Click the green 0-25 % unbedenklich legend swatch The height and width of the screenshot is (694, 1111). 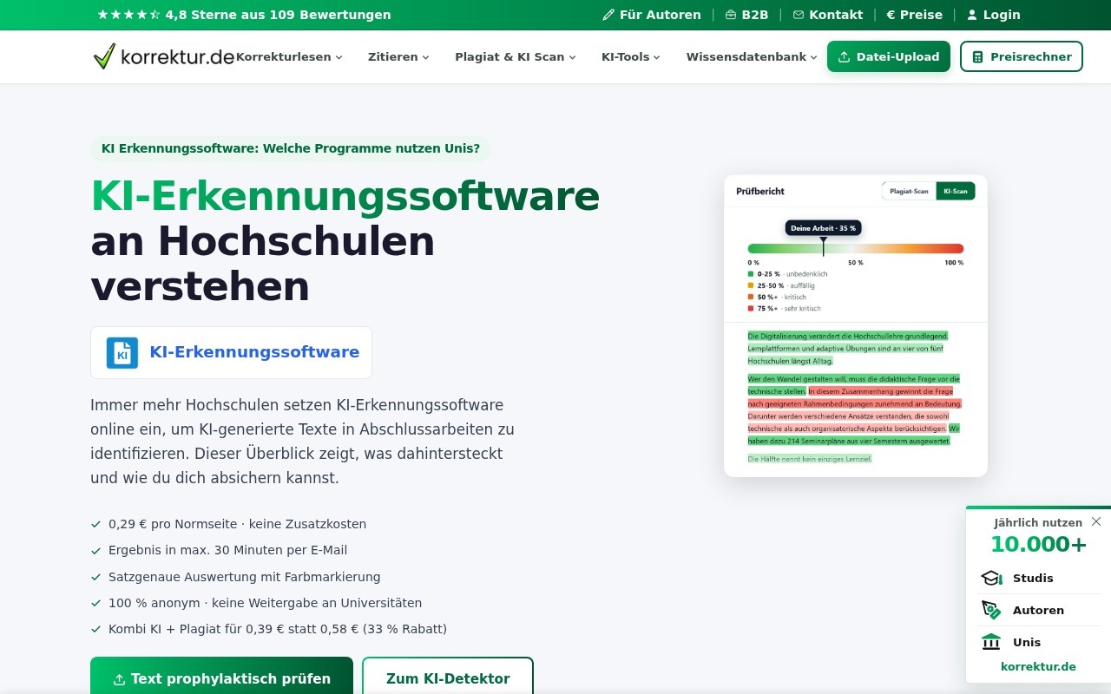point(751,274)
